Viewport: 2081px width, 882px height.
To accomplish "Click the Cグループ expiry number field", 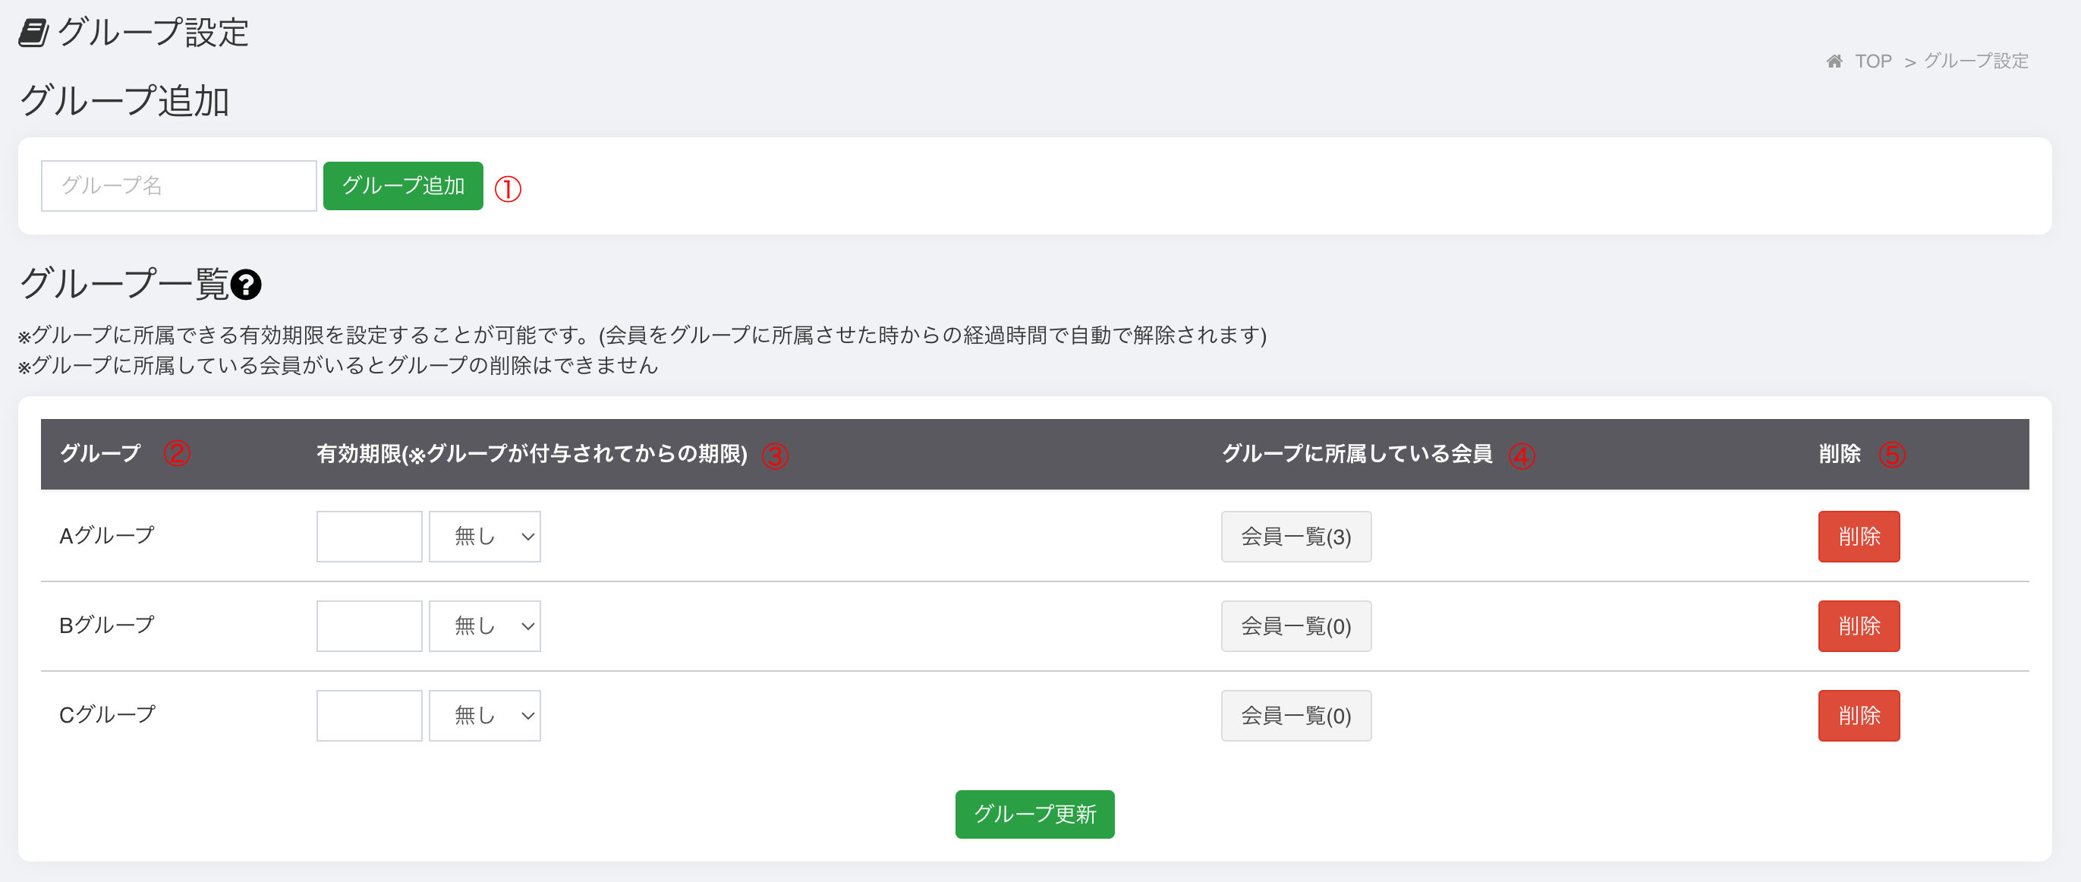I will tap(369, 716).
